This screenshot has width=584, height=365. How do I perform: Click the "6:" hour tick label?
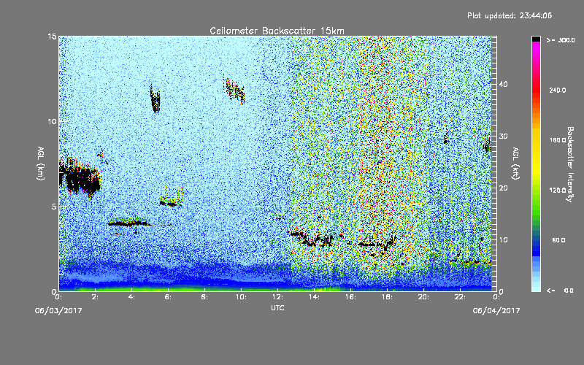click(169, 297)
